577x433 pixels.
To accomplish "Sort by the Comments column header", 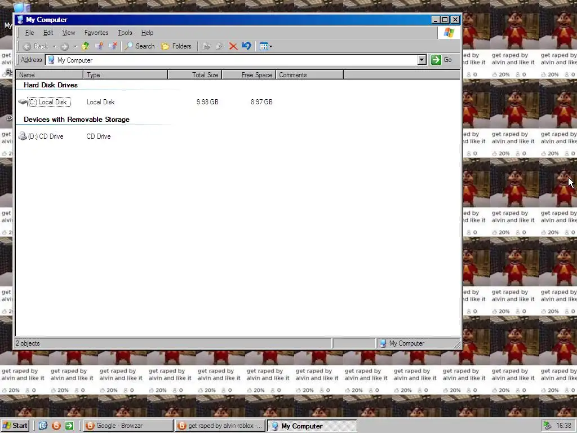I will (309, 75).
